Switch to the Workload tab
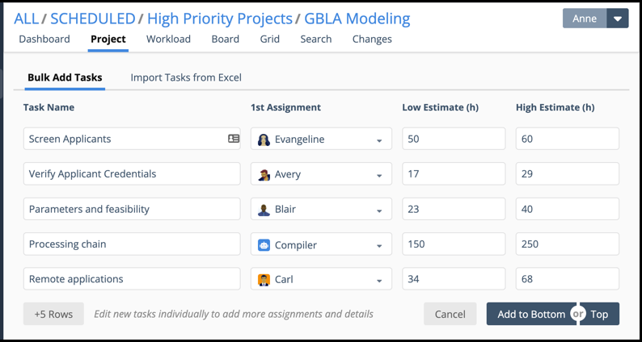The height and width of the screenshot is (342, 642). [x=168, y=39]
